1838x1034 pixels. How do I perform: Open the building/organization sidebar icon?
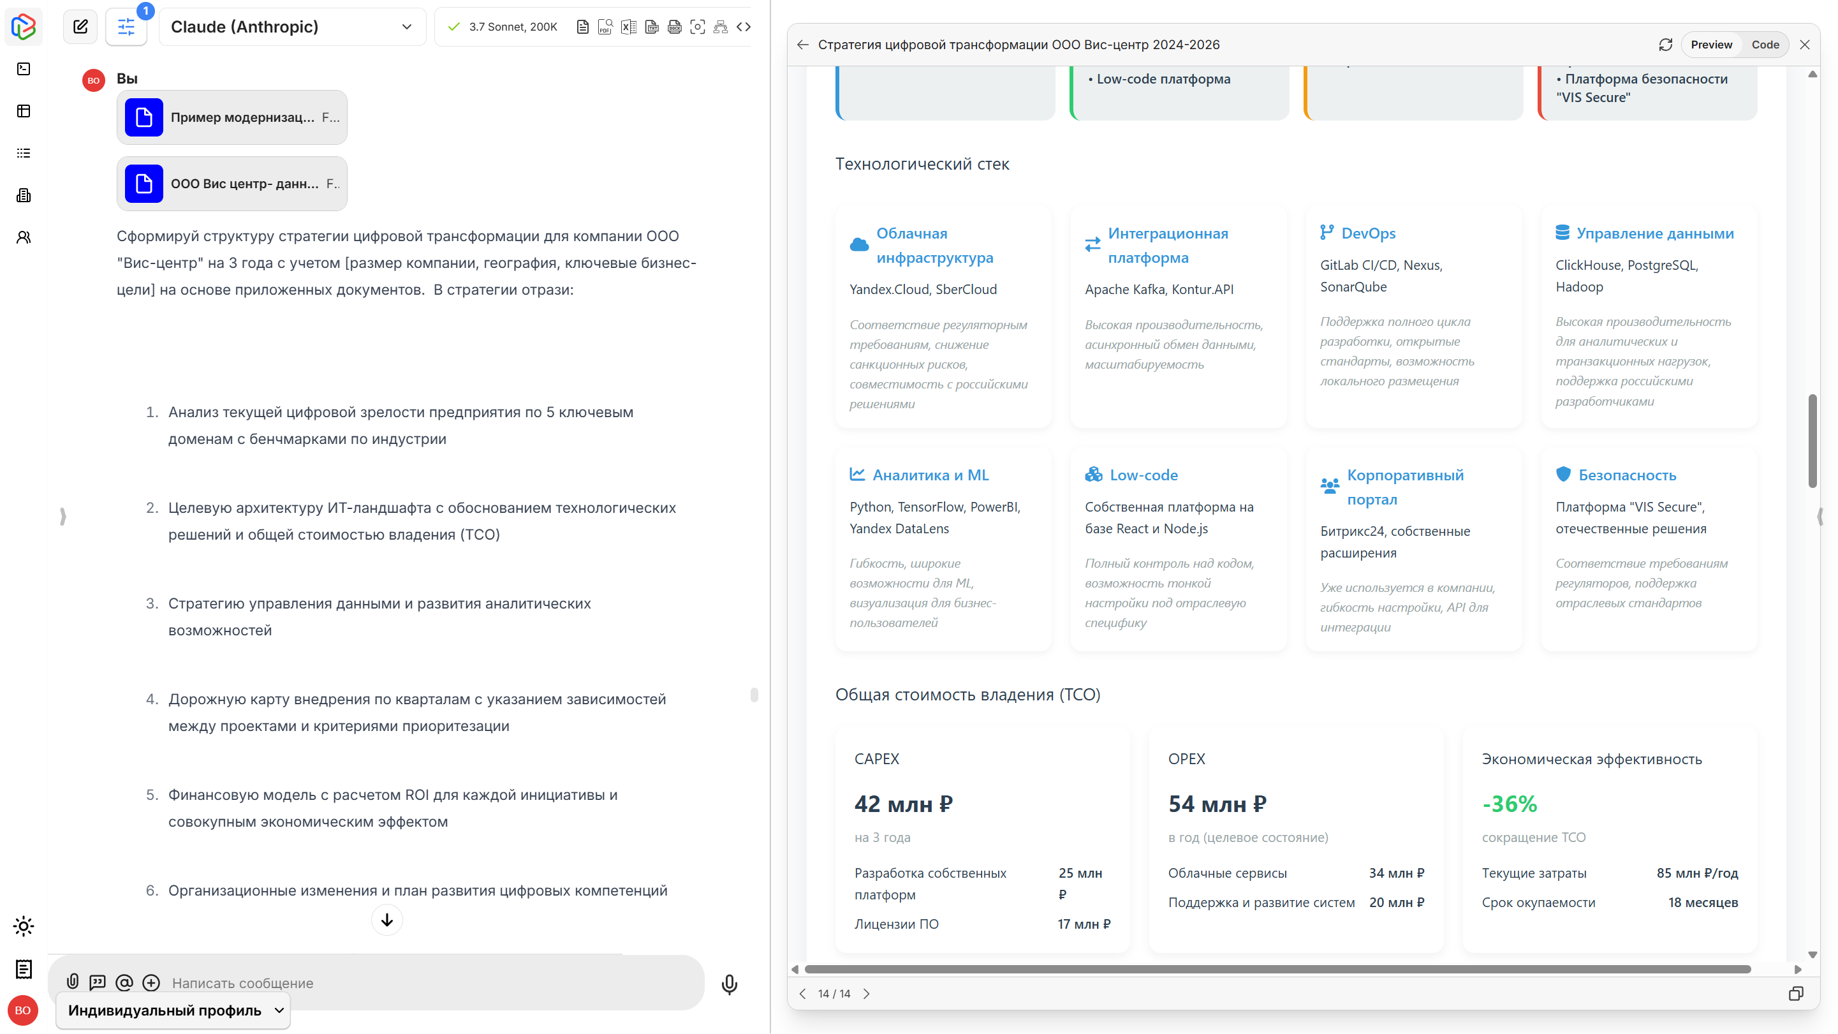[x=24, y=195]
